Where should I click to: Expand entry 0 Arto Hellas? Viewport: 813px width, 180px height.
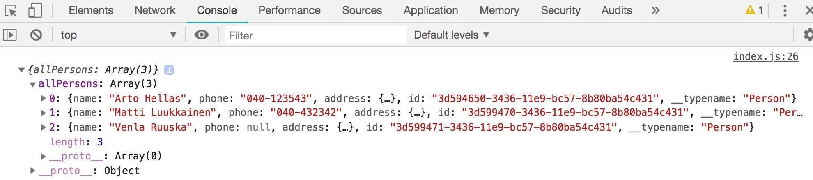tap(43, 98)
